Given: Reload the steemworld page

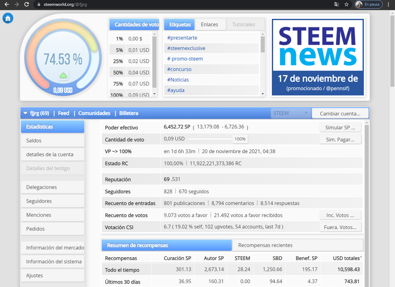Looking at the screenshot, I should [26, 4].
